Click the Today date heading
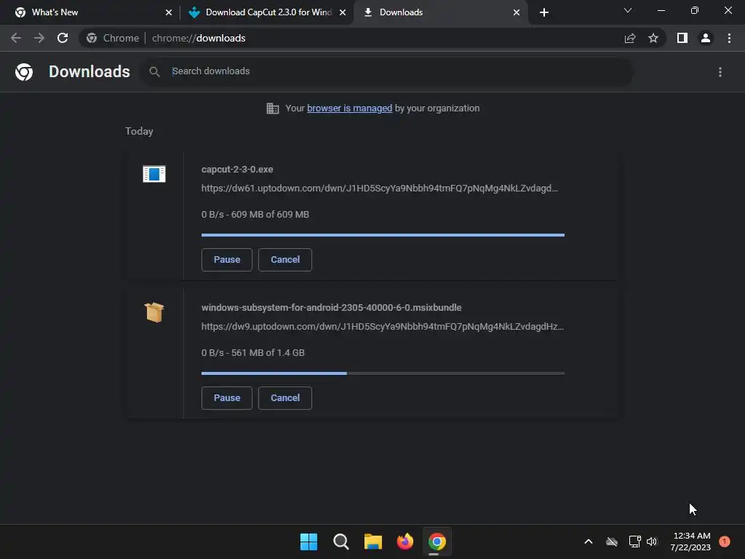This screenshot has width=745, height=559. click(x=139, y=131)
